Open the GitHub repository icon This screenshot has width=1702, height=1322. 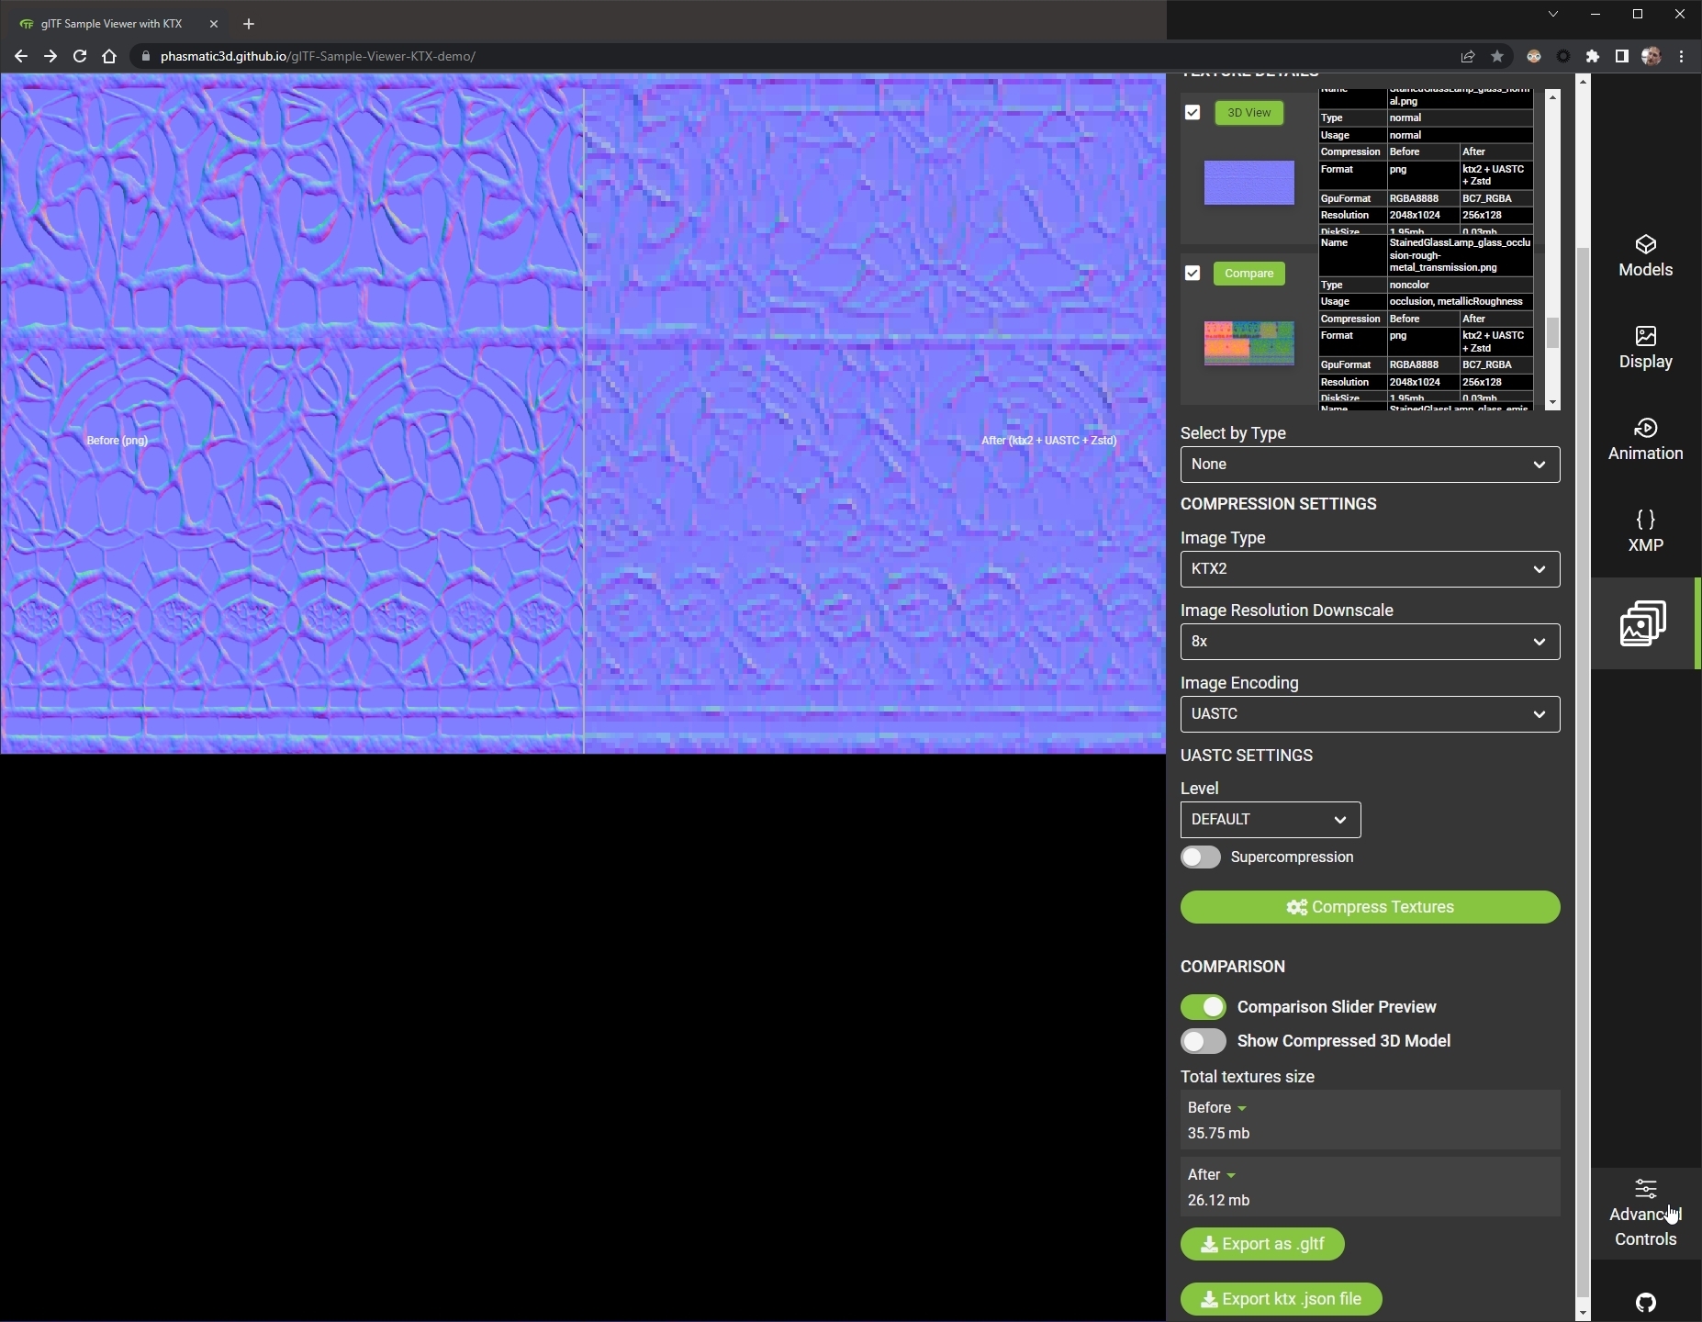click(1644, 1302)
